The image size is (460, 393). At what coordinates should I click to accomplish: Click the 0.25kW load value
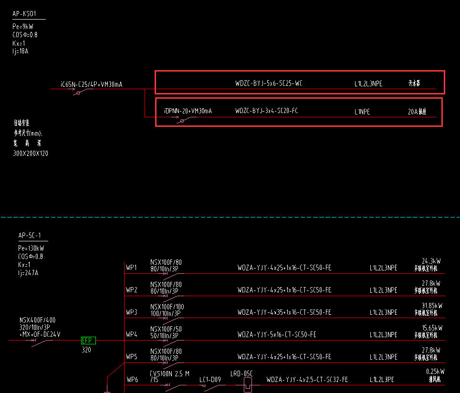(x=435, y=372)
